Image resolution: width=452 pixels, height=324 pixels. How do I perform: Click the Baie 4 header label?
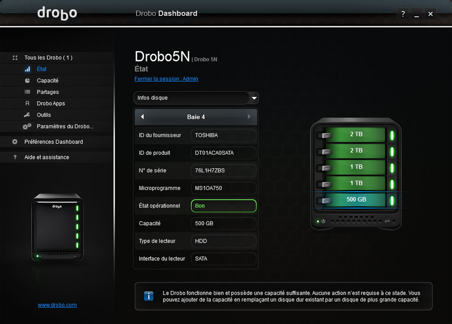(196, 117)
